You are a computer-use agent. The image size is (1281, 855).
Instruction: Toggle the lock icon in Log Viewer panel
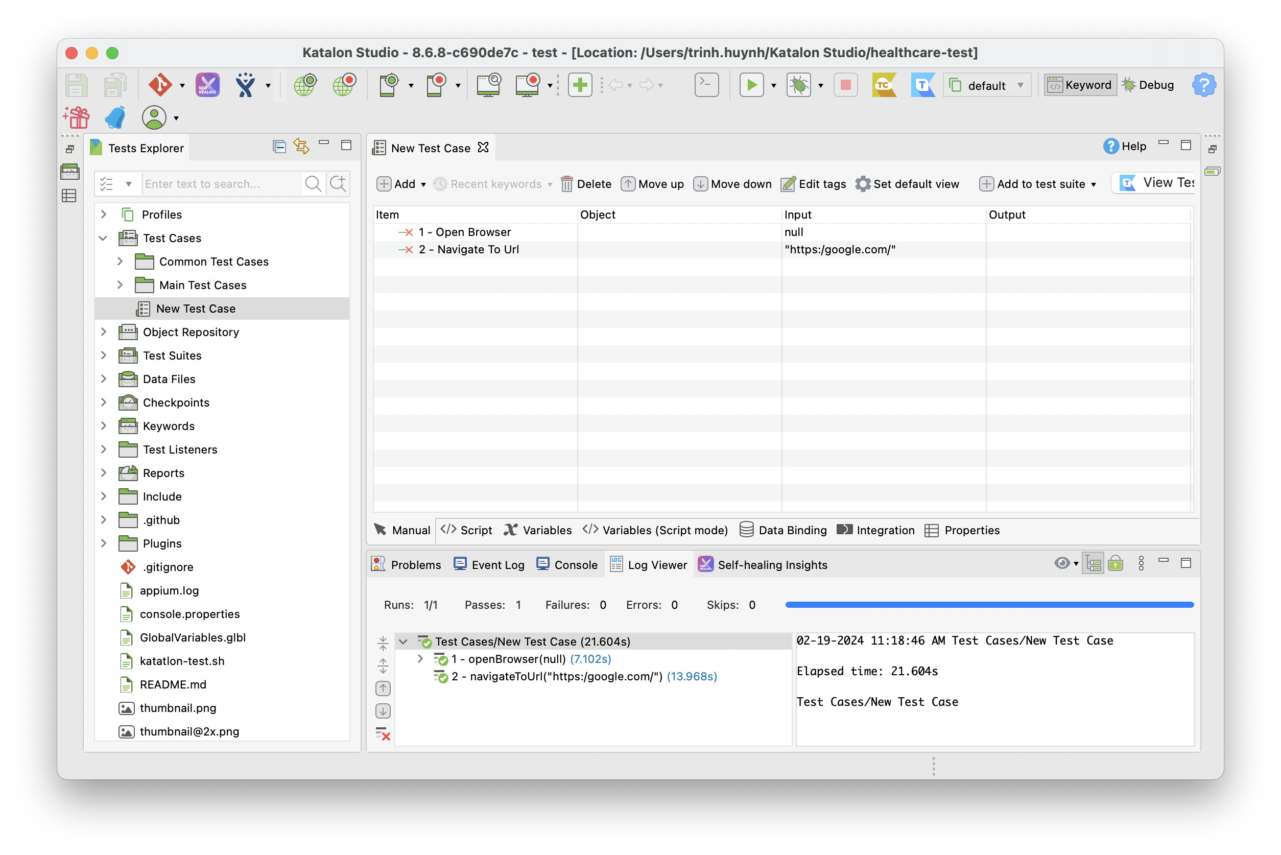1117,564
